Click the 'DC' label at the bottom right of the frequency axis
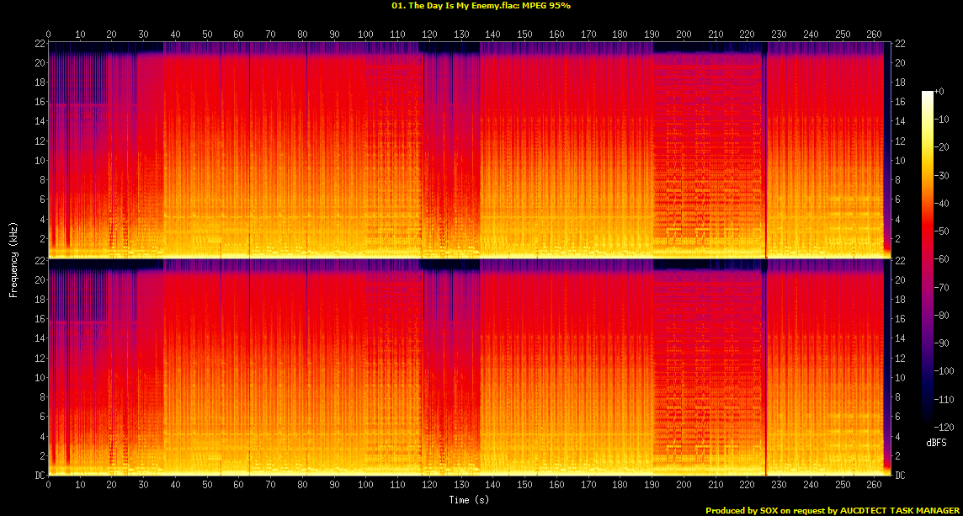The image size is (963, 516). click(x=902, y=476)
